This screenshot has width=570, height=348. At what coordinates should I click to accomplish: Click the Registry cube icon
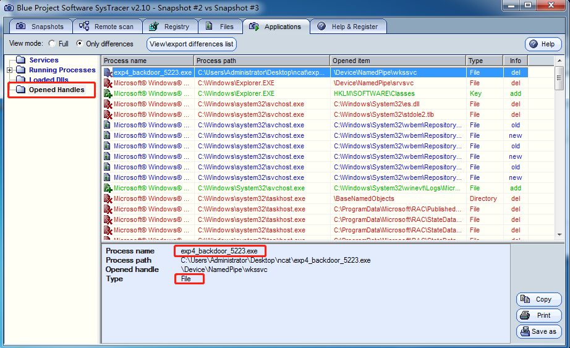coord(154,26)
